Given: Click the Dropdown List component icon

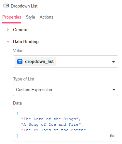Looking at the screenshot, I should point(6,6).
